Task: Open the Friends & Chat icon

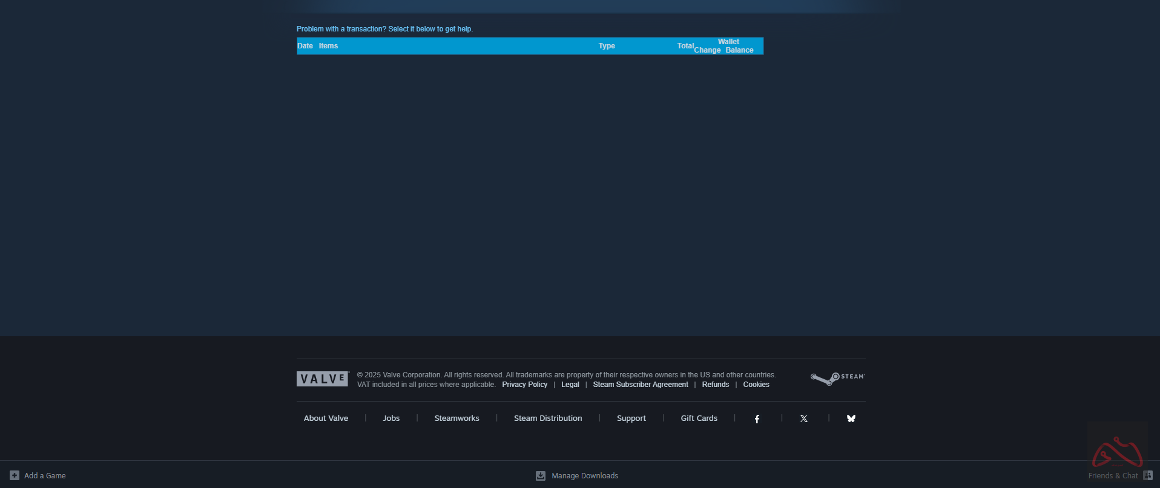Action: 1147,475
